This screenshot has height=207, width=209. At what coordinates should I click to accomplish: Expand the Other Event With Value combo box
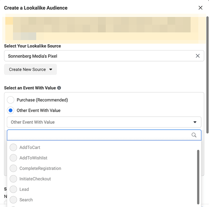104,122
